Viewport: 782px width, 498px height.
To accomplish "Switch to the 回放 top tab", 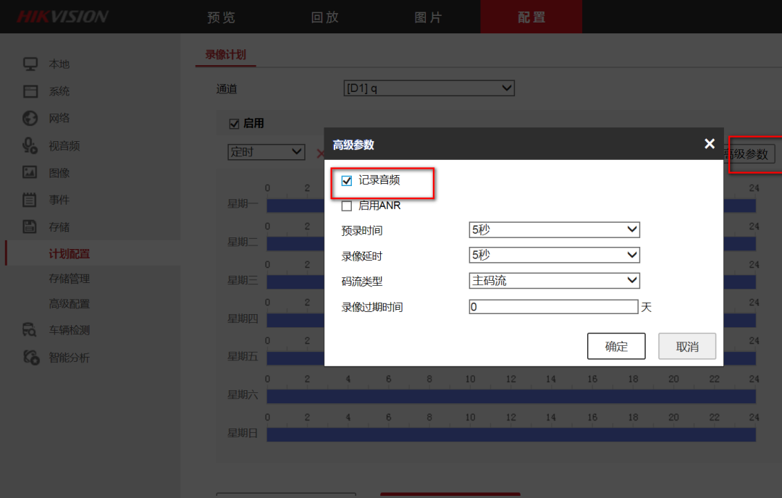I will (324, 17).
